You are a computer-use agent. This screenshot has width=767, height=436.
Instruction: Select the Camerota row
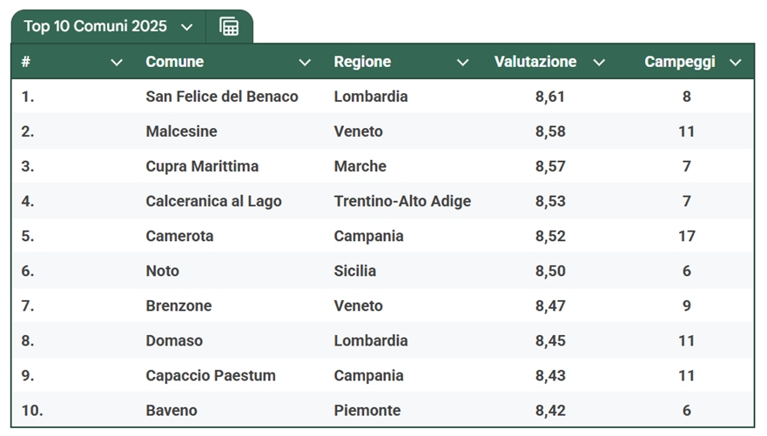[x=382, y=236]
